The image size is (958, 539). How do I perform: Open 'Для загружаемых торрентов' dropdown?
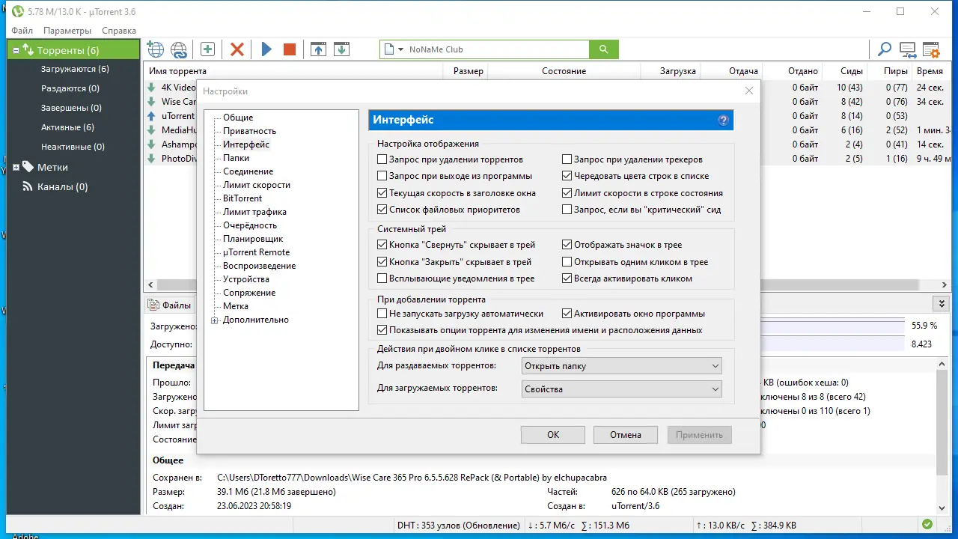621,389
